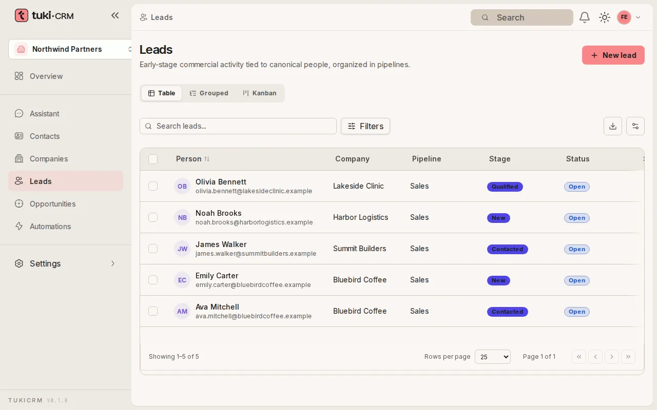Focus the top Search box
This screenshot has height=410, width=657.
(522, 17)
